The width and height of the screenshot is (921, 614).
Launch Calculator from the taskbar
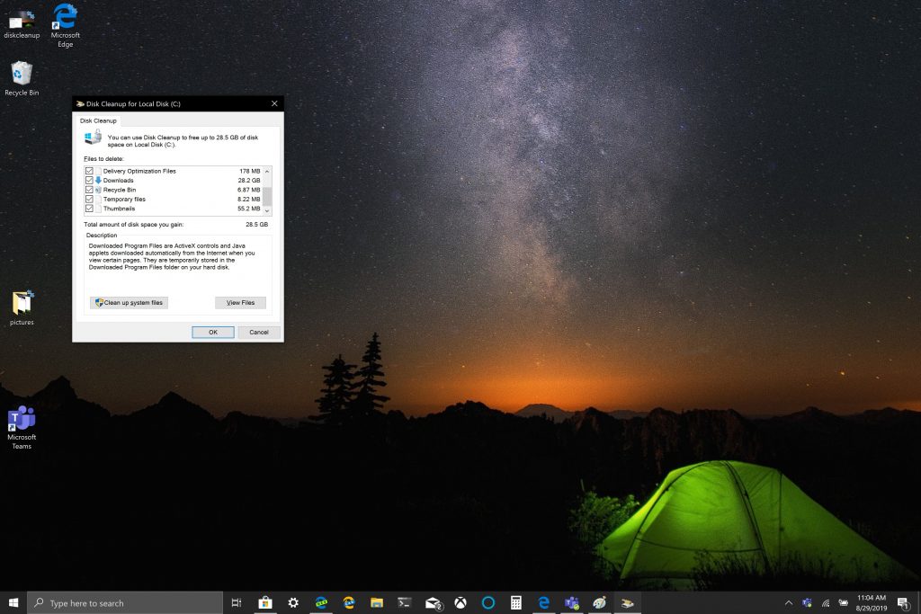point(515,602)
